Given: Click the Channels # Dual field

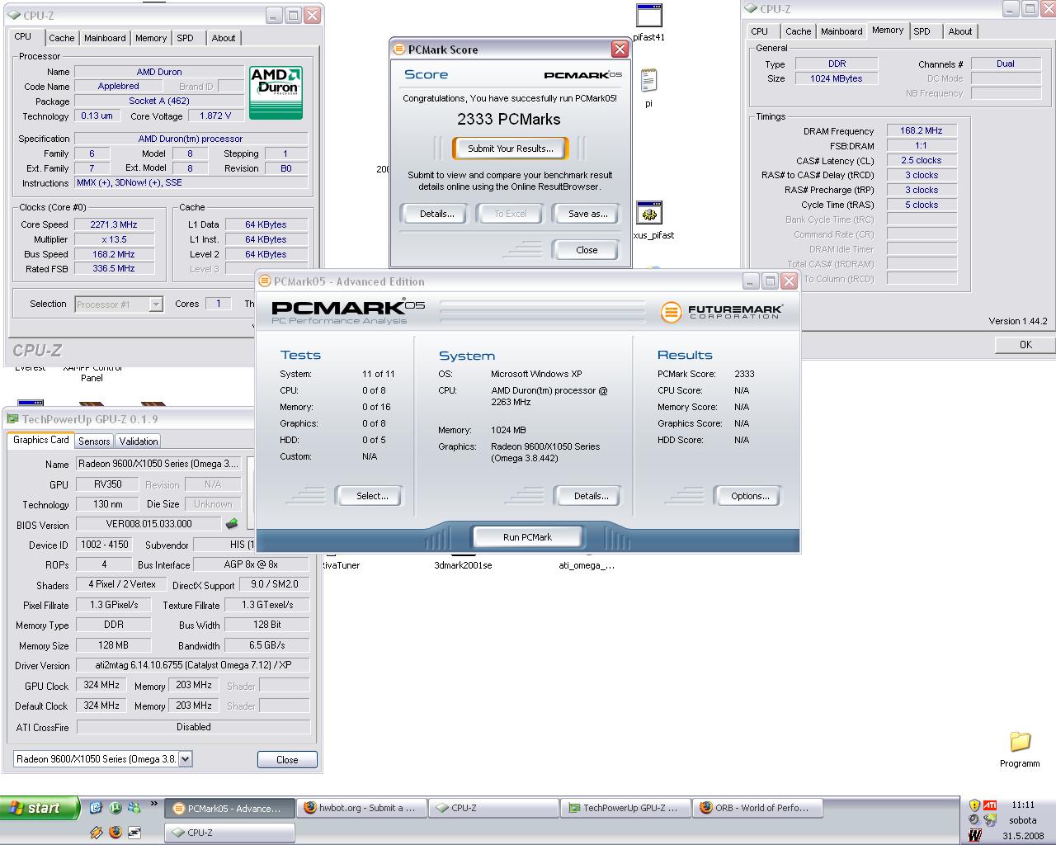Looking at the screenshot, I should 1006,64.
